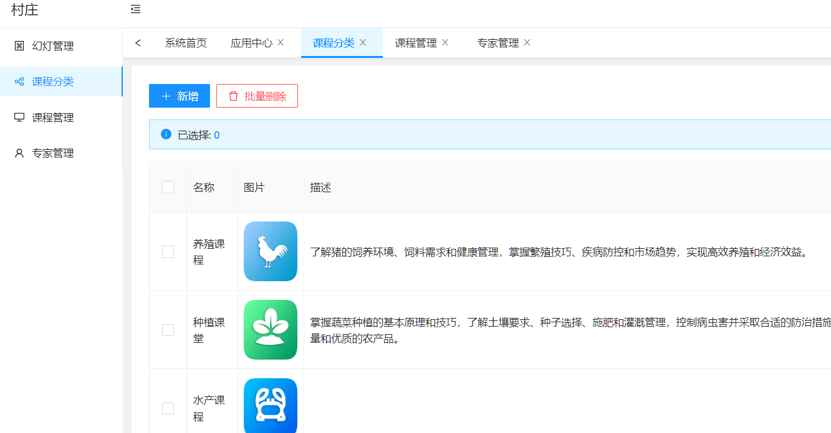Click the back chevron beside the tab bar
Image resolution: width=831 pixels, height=433 pixels.
pyautogui.click(x=138, y=42)
